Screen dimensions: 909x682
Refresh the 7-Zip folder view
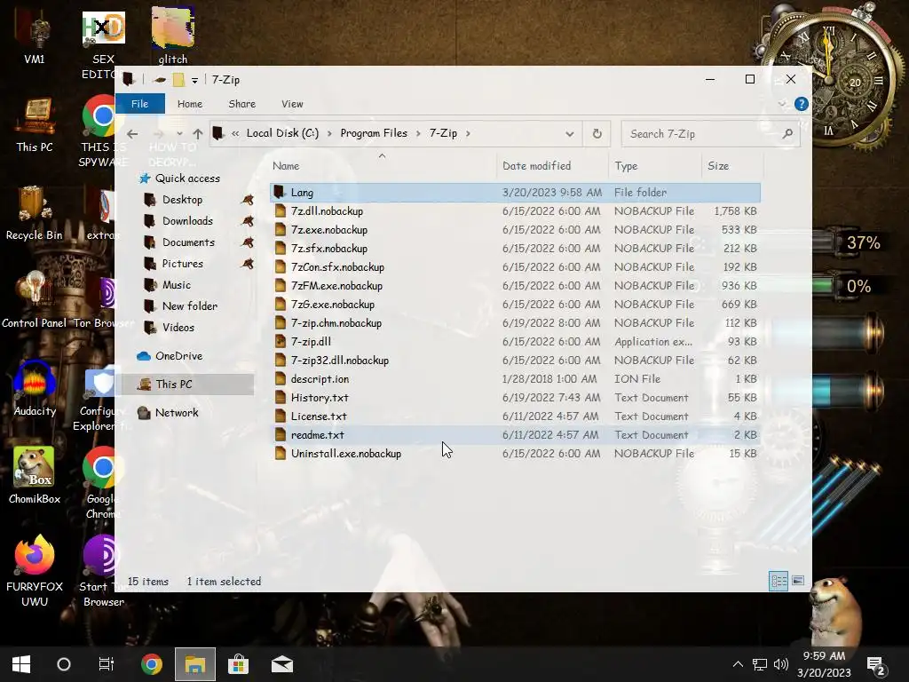(x=597, y=134)
